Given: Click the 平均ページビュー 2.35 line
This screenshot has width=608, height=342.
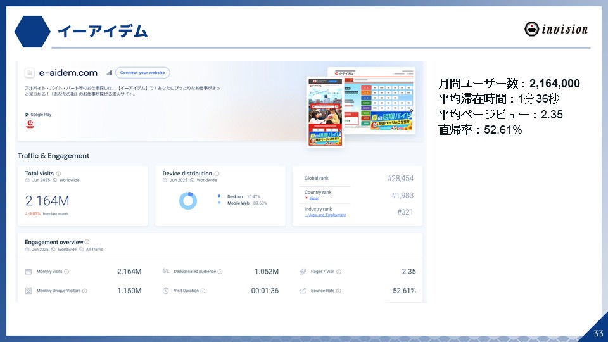Looking at the screenshot, I should (500, 115).
